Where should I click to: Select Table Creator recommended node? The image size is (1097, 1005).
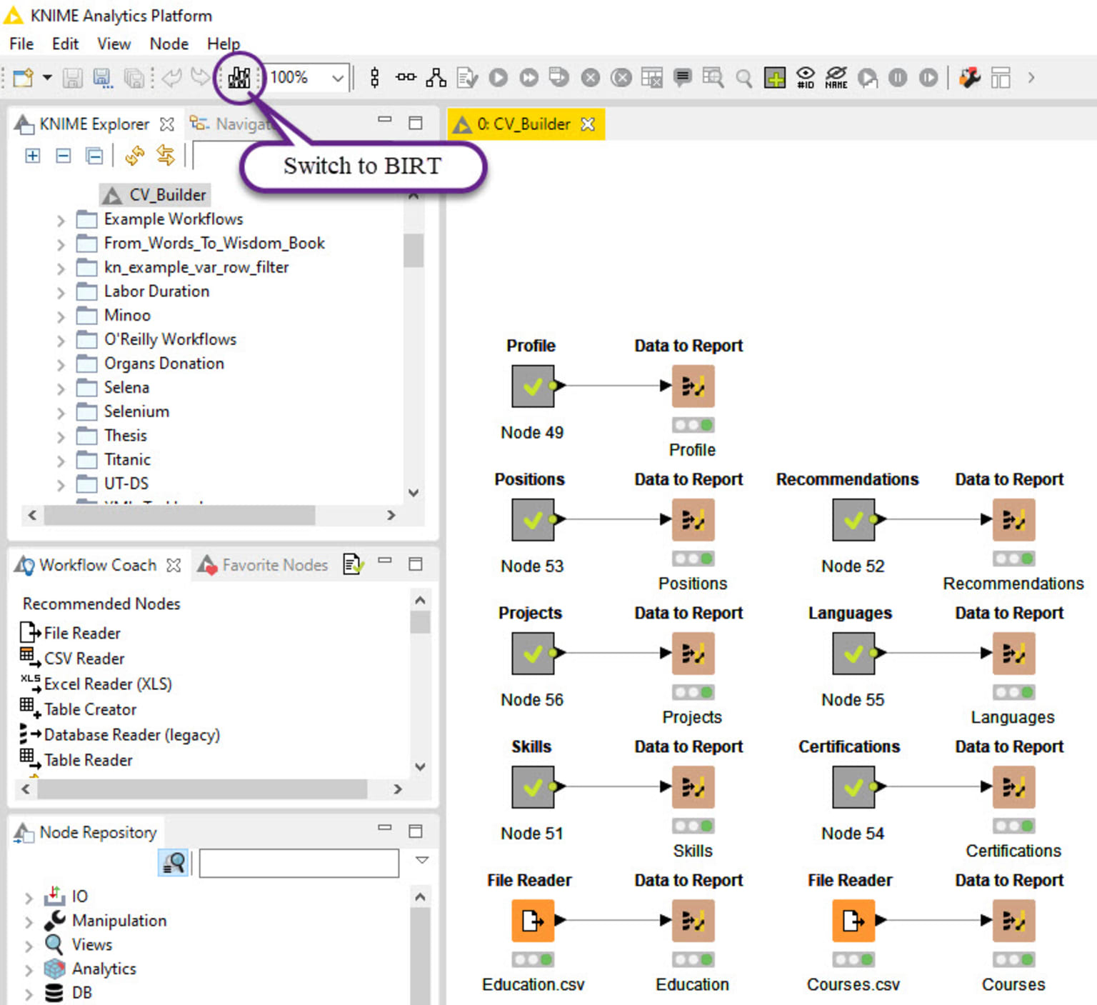click(x=78, y=709)
